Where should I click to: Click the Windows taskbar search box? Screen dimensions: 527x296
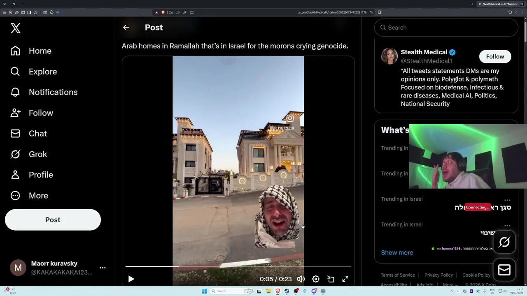click(231, 291)
